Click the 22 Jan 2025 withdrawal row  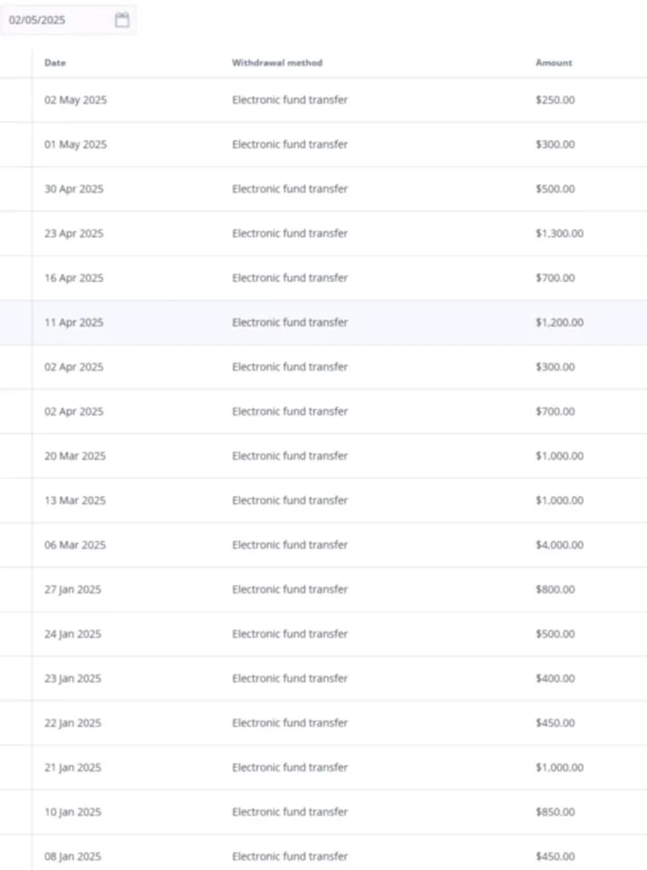[290, 723]
